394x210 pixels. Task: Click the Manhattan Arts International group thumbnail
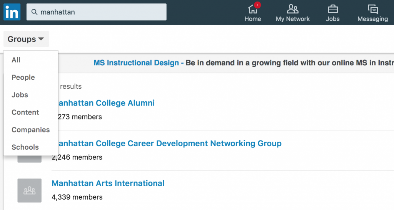click(29, 190)
